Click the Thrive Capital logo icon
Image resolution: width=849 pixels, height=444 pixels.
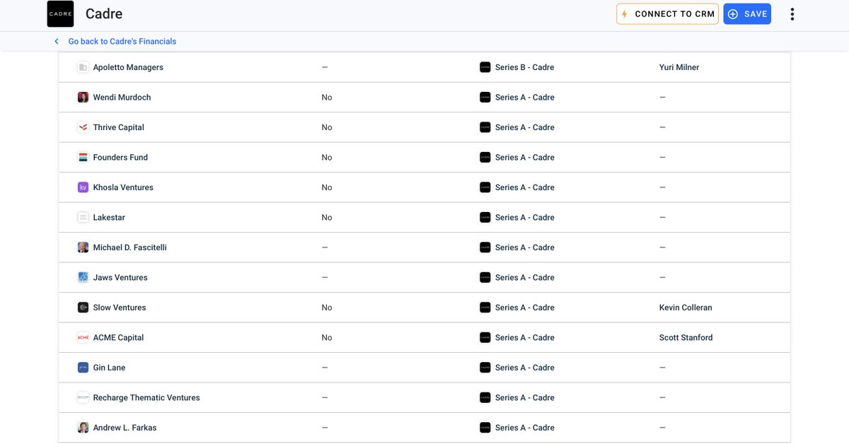83,127
